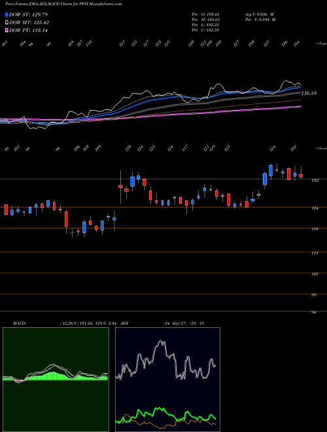Viewport: 327px width, 432px height.
Task: Click the 'Pre H: 135.65' value
Action: (x=205, y=20)
